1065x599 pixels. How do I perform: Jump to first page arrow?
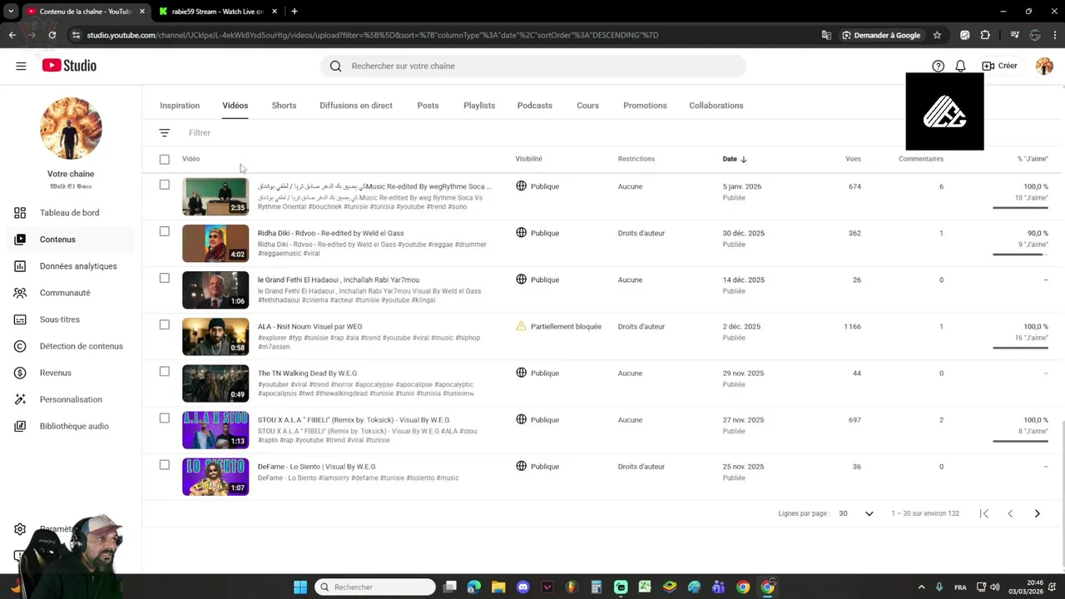(984, 513)
